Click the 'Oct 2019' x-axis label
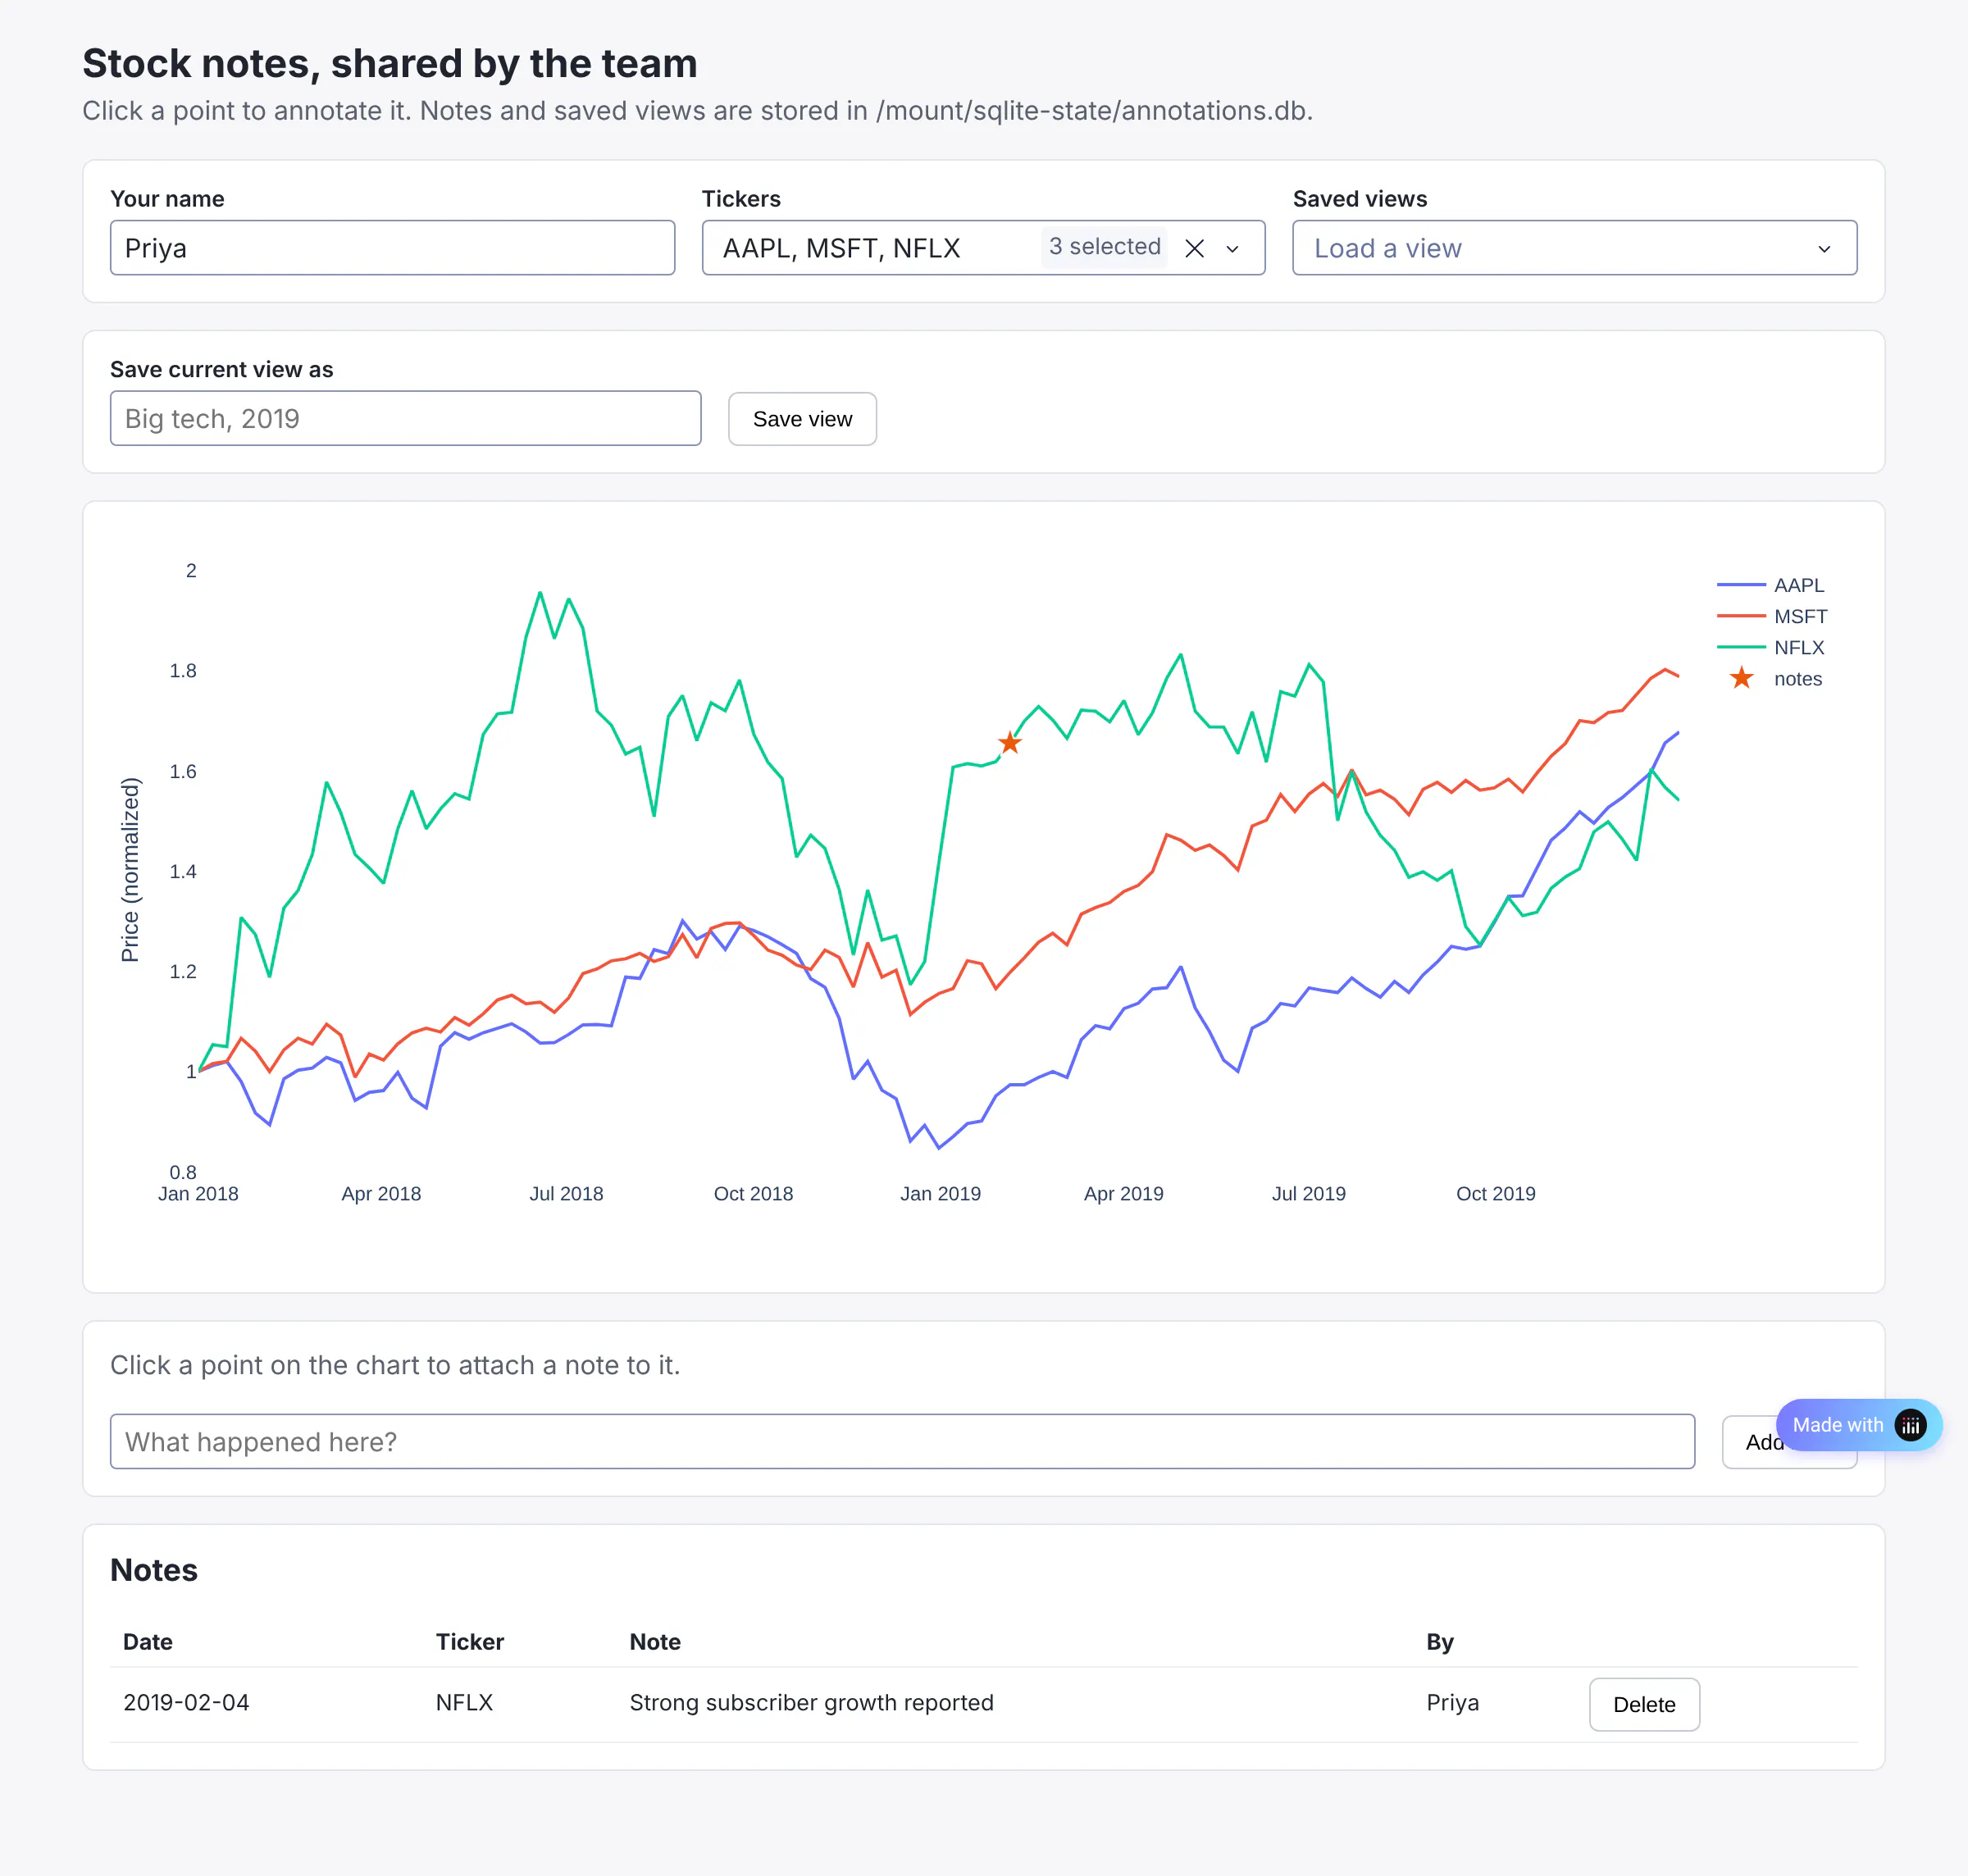This screenshot has width=1968, height=1876. point(1495,1193)
